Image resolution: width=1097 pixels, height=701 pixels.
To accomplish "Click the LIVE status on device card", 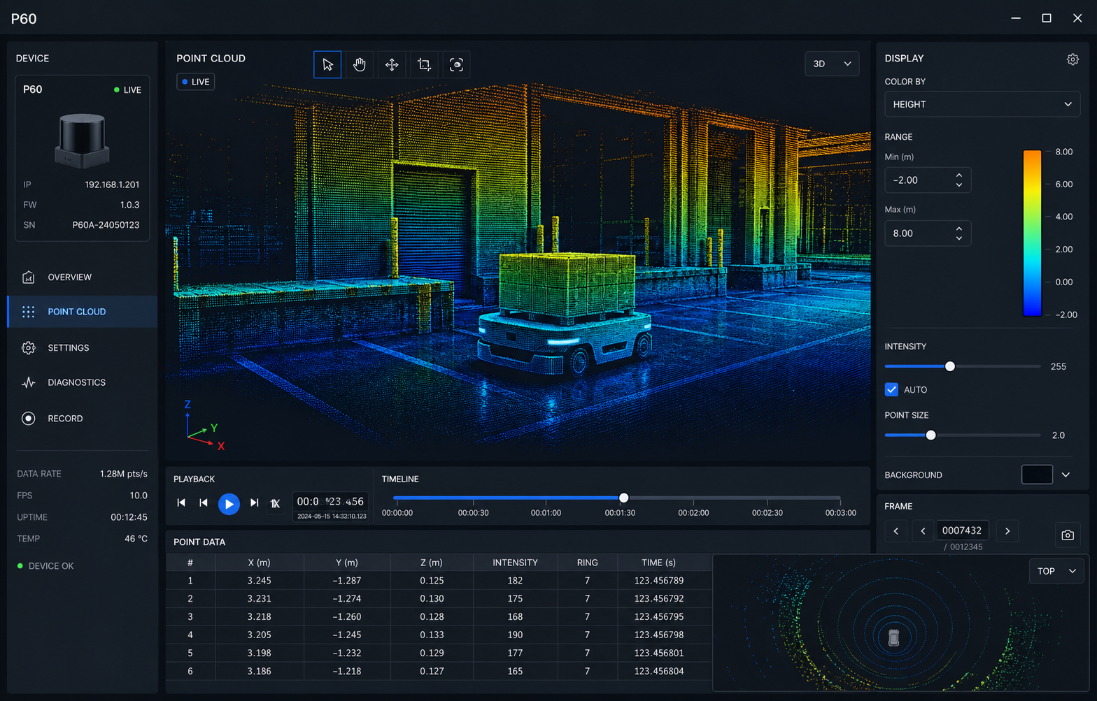I will (x=127, y=90).
